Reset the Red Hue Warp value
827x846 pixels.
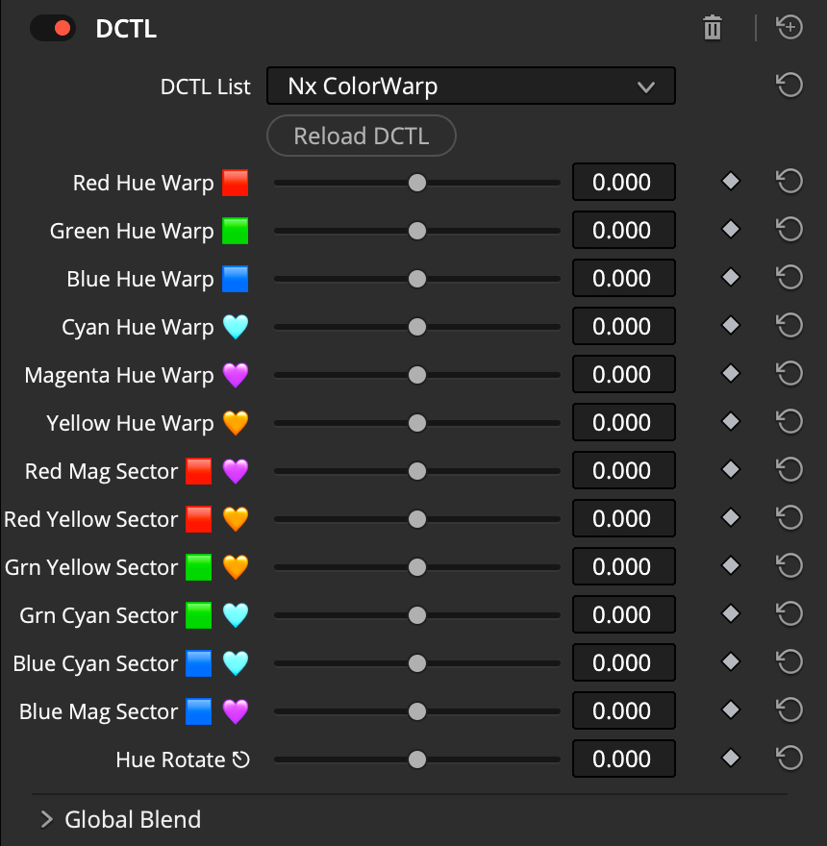pyautogui.click(x=789, y=182)
